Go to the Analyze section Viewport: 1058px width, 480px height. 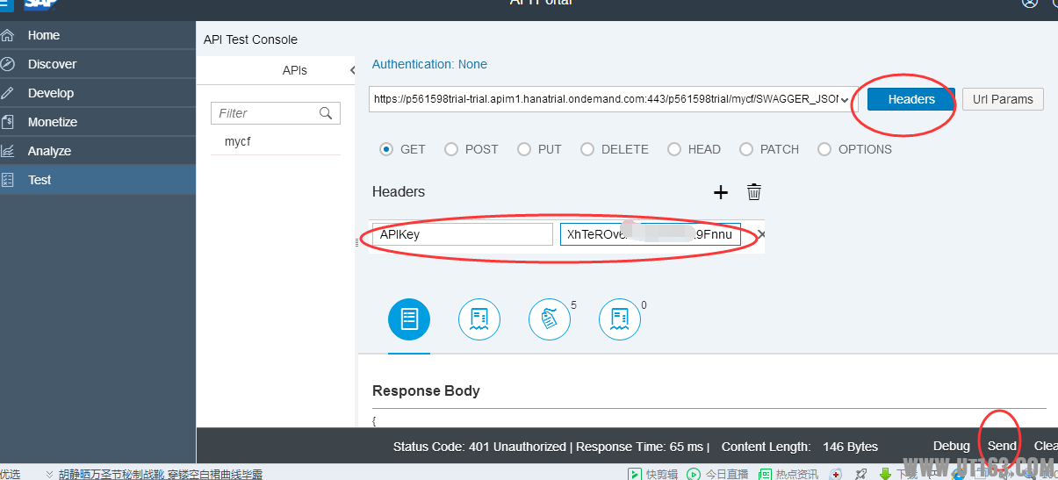(x=49, y=151)
